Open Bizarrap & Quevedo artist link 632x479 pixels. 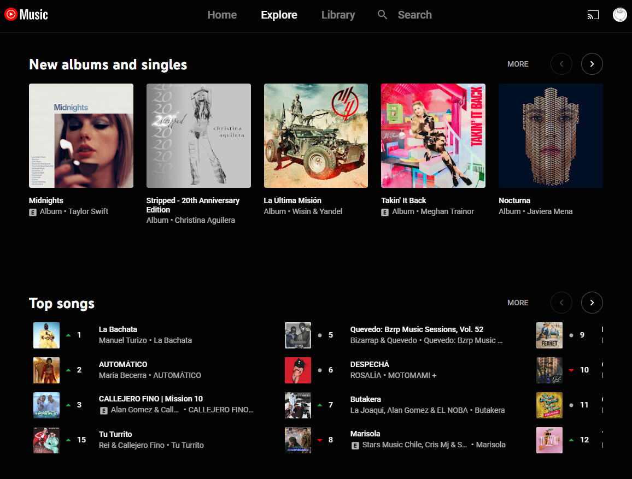(384, 340)
